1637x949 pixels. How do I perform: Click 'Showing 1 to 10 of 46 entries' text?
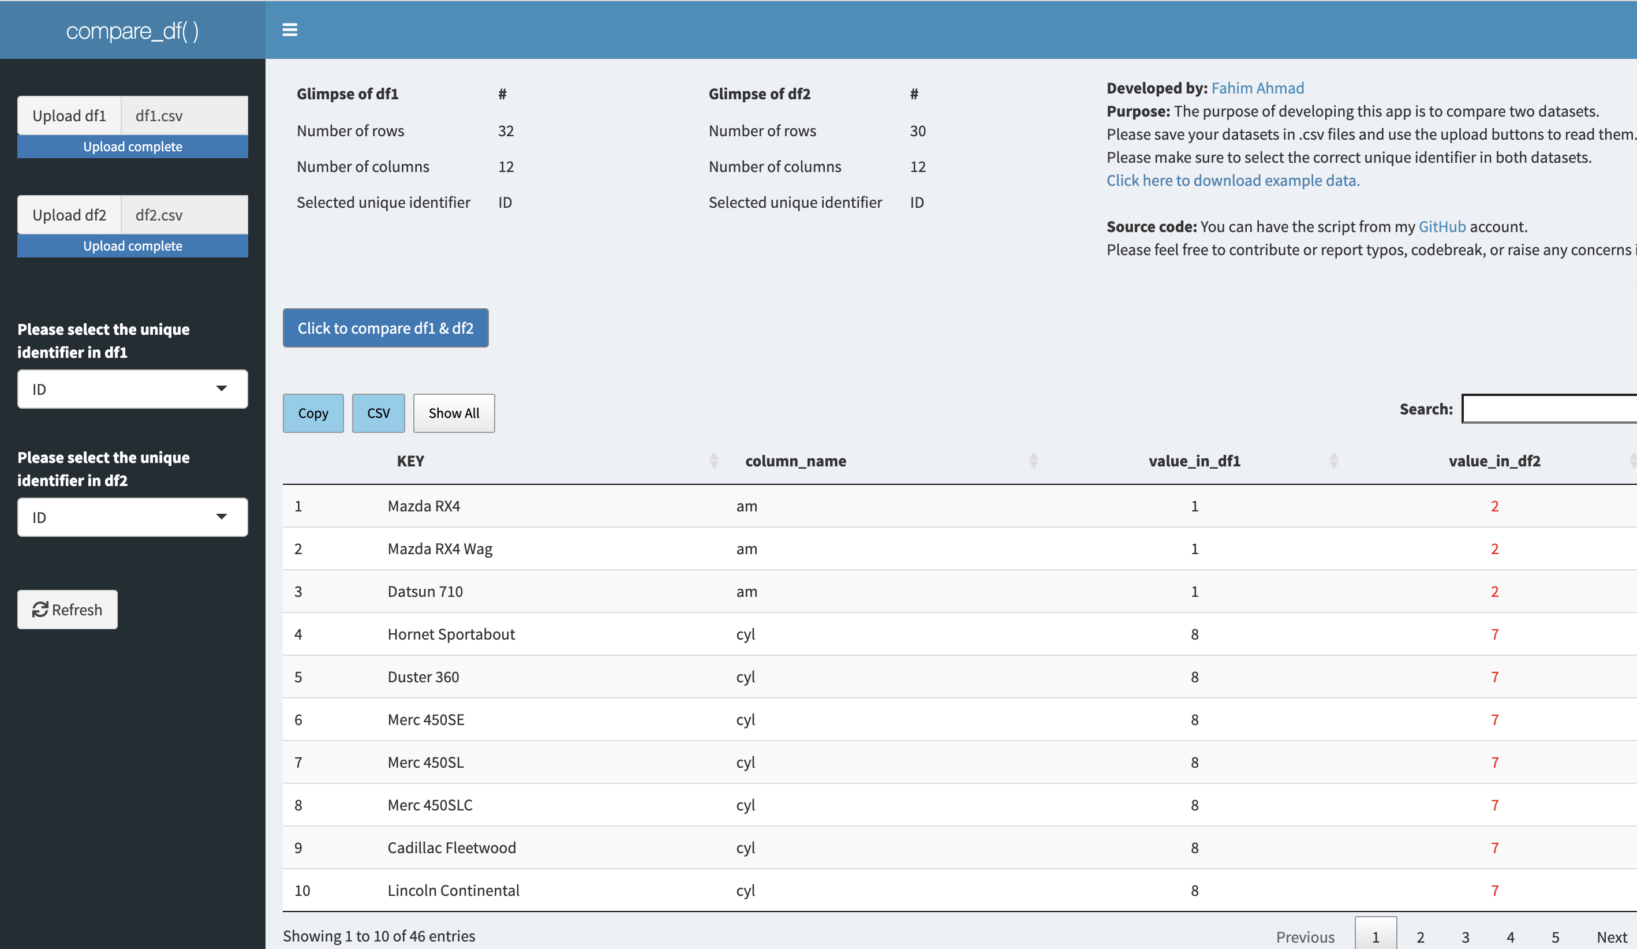[379, 936]
